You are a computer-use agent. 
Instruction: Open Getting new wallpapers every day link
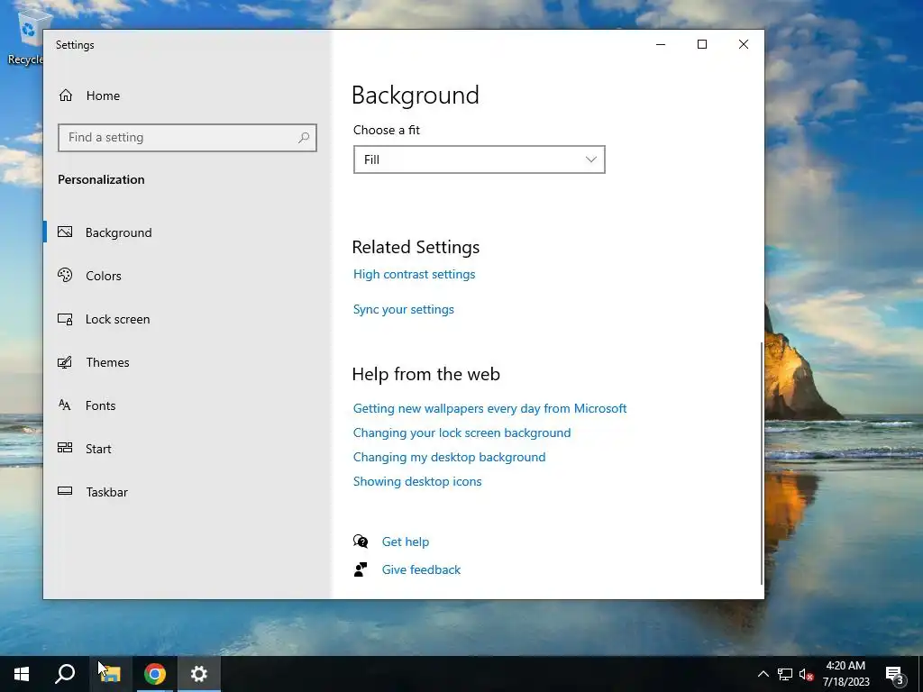coord(489,408)
